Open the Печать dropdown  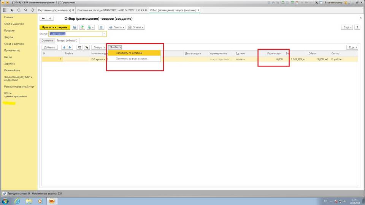(x=117, y=27)
